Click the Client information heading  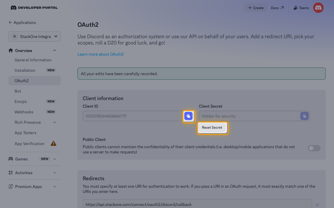pyautogui.click(x=103, y=98)
